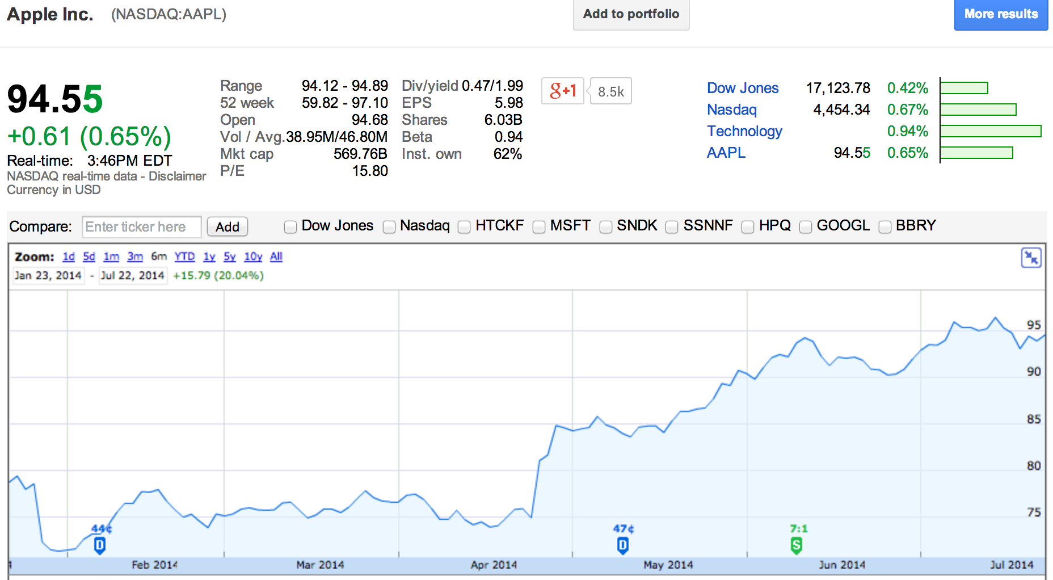Screen dimensions: 1053x580
Task: Click the 7:1 stock split marker
Action: pyautogui.click(x=797, y=545)
